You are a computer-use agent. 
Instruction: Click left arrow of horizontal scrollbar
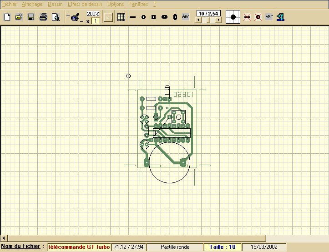point(5,238)
